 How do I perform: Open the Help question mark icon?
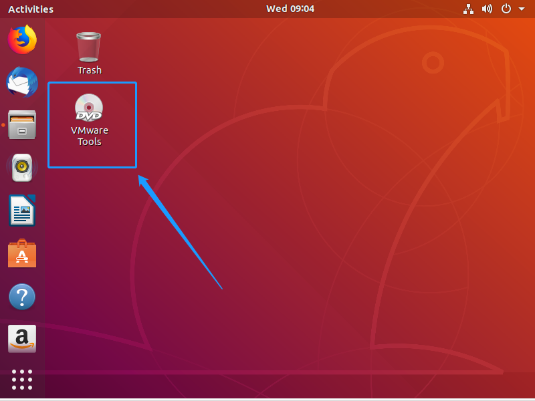pos(22,297)
